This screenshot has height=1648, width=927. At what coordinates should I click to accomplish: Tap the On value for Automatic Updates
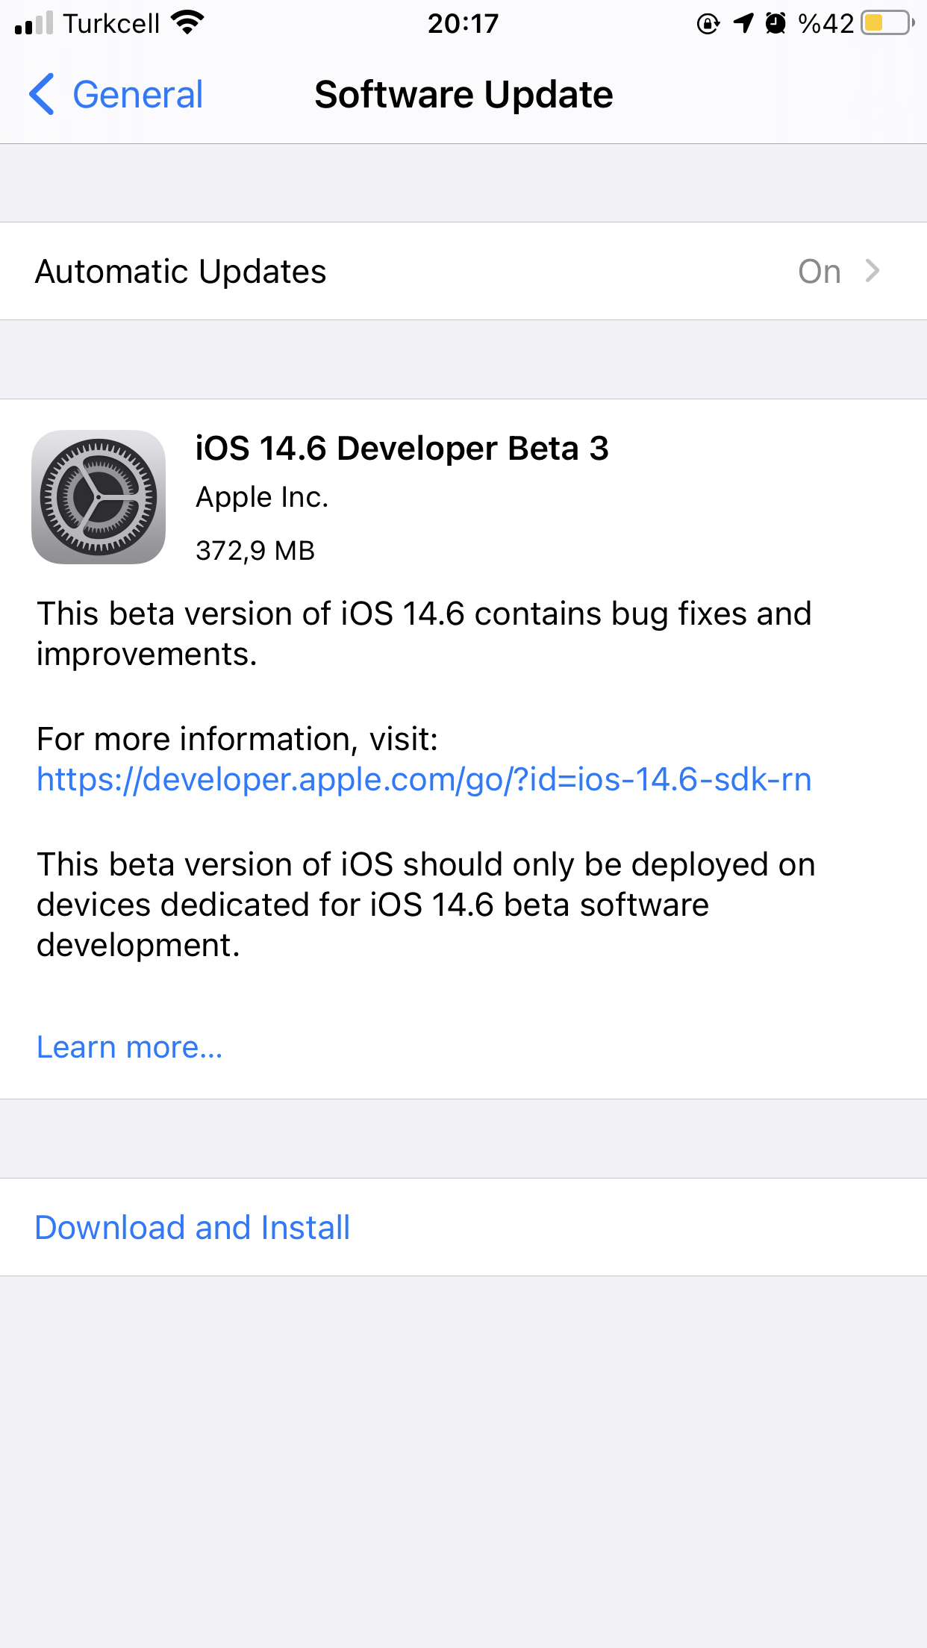[x=820, y=272]
